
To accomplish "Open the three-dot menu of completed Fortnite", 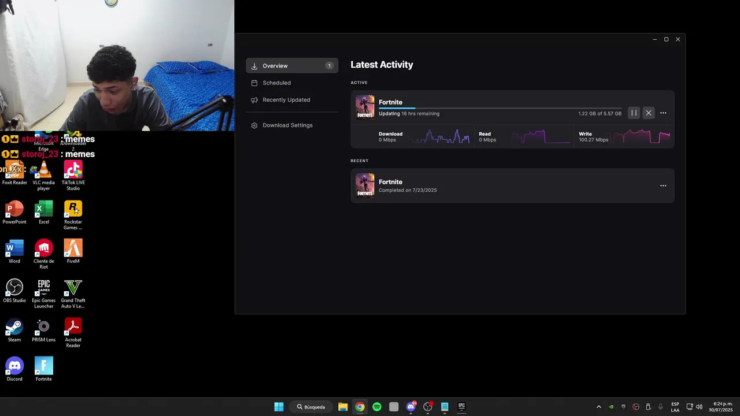I will (x=663, y=185).
